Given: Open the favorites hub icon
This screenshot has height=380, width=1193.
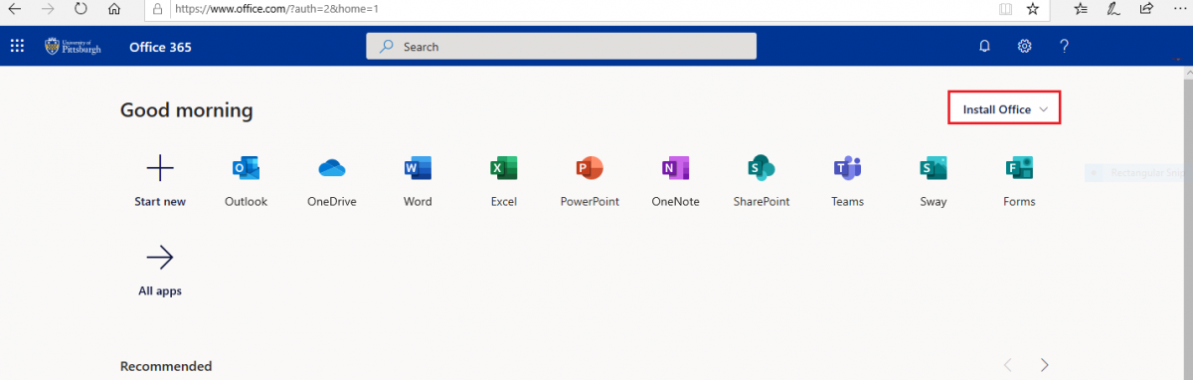Looking at the screenshot, I should click(x=1081, y=9).
